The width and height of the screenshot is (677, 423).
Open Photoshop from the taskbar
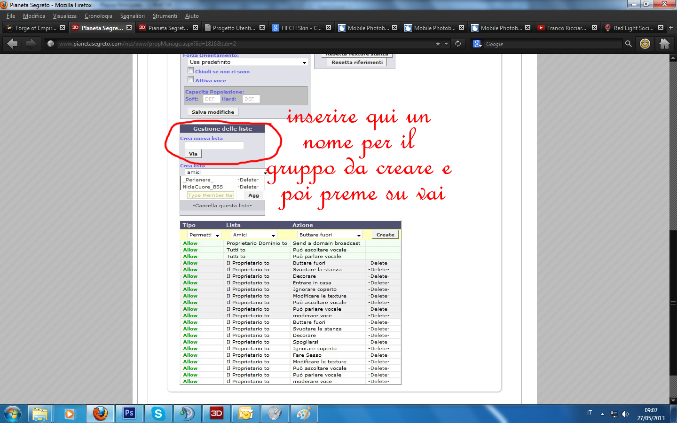(x=129, y=414)
